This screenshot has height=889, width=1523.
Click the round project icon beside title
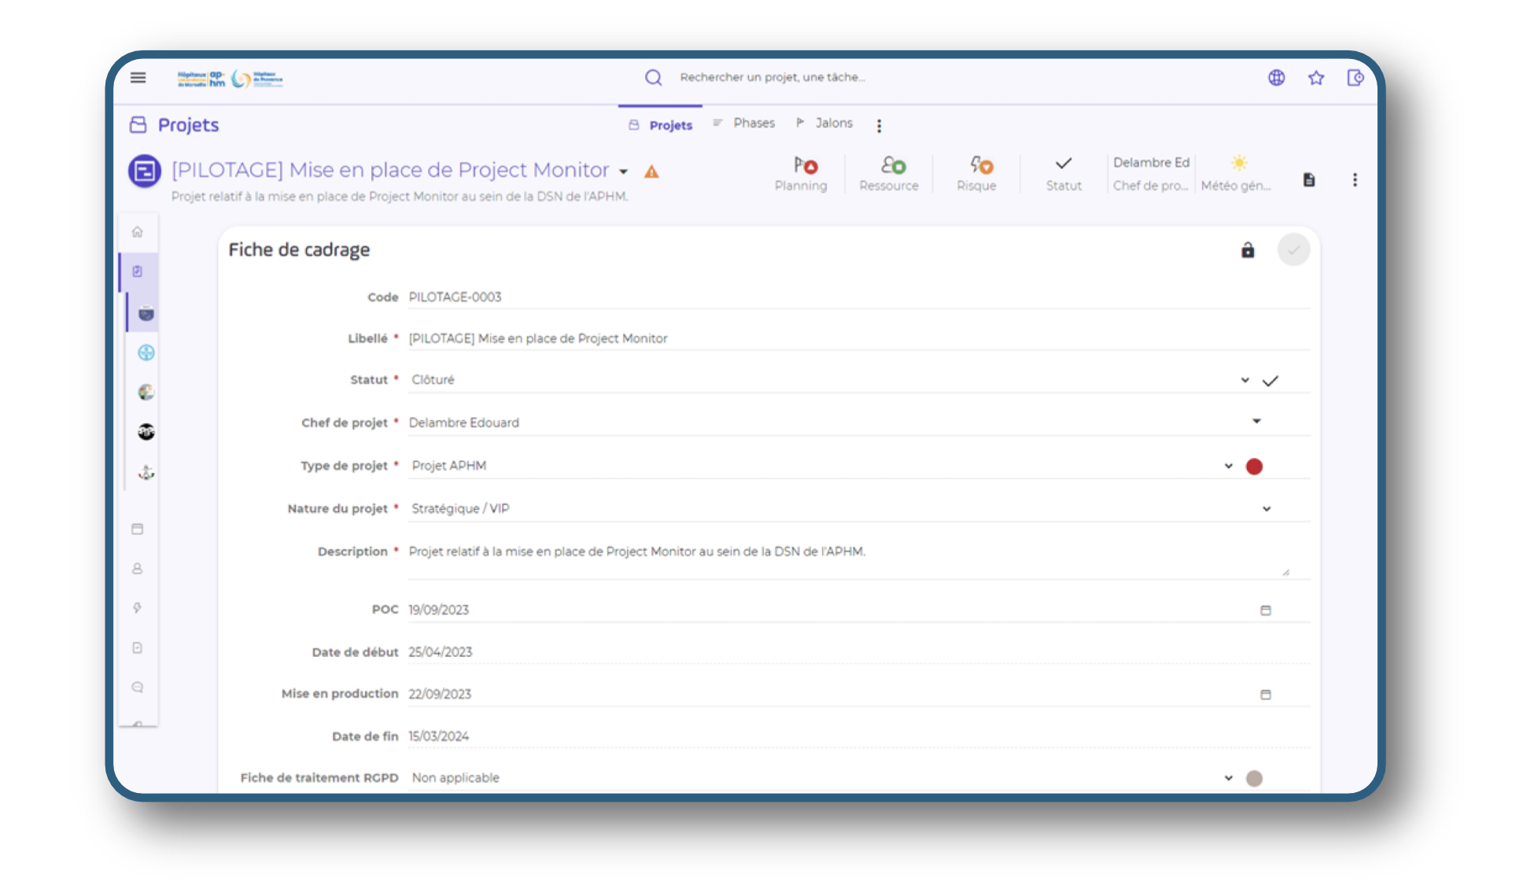point(145,171)
